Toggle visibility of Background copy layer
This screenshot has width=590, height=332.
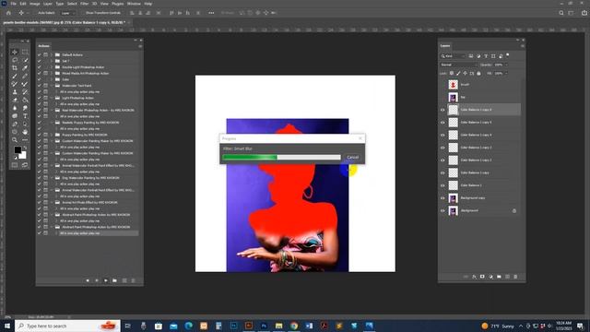[442, 198]
